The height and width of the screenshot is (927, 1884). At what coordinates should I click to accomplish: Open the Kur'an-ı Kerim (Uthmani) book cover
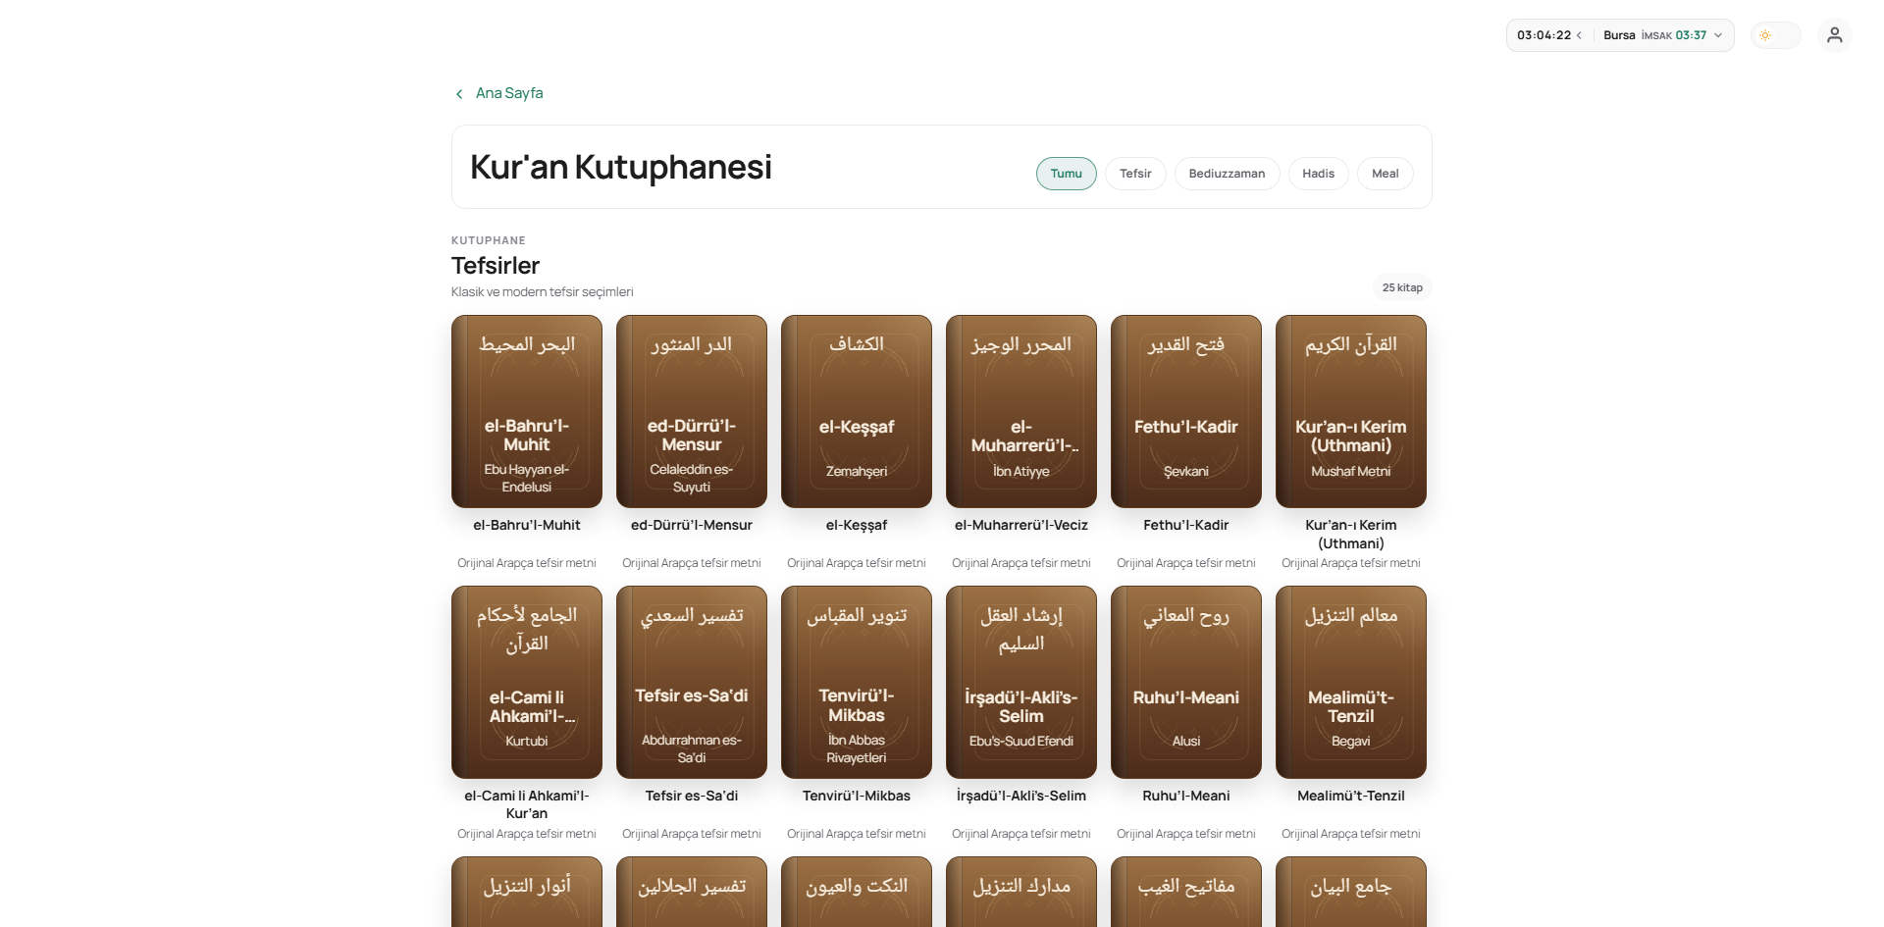click(x=1351, y=411)
